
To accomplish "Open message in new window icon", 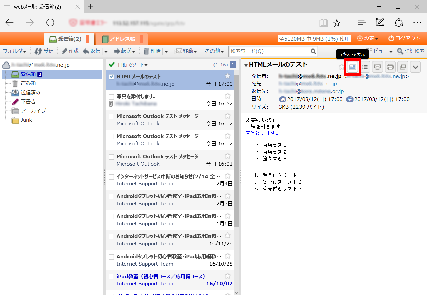I will pyautogui.click(x=403, y=67).
